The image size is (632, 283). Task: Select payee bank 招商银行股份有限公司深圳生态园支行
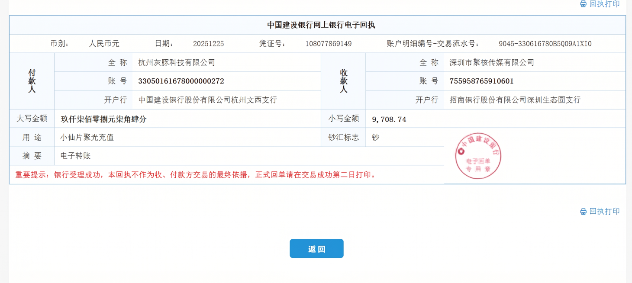click(515, 100)
